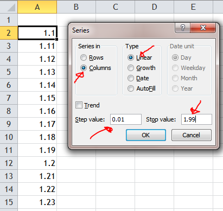
Task: Click the Stop value input field
Action: (x=196, y=119)
